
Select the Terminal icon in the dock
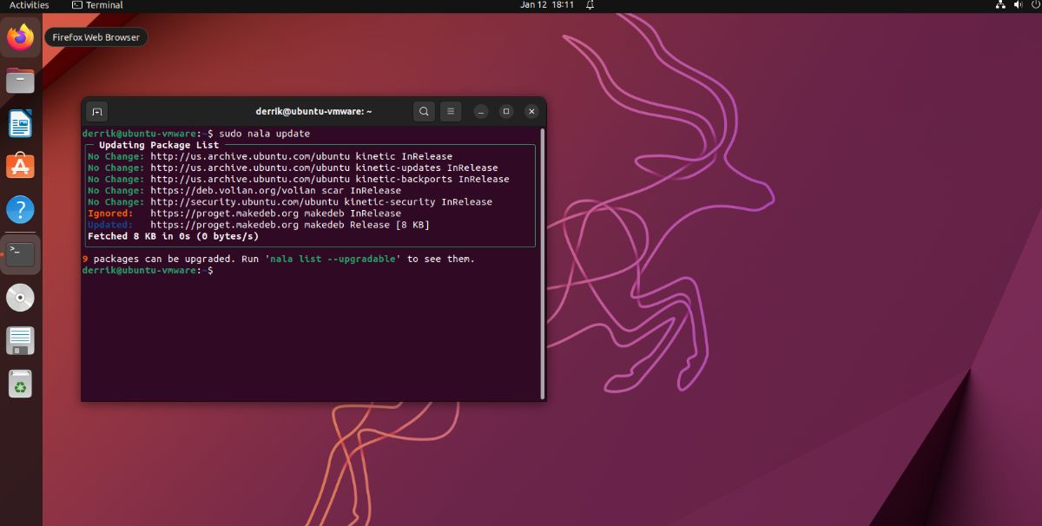coord(21,253)
